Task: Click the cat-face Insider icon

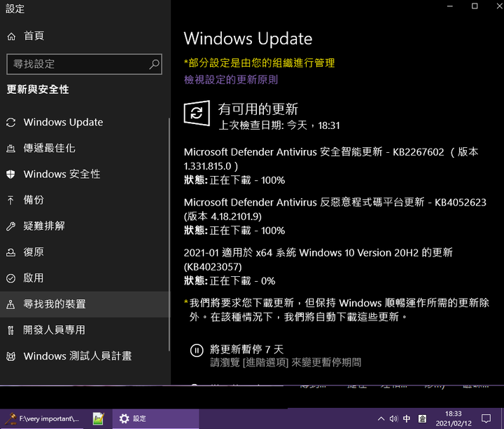Action: click(11, 356)
